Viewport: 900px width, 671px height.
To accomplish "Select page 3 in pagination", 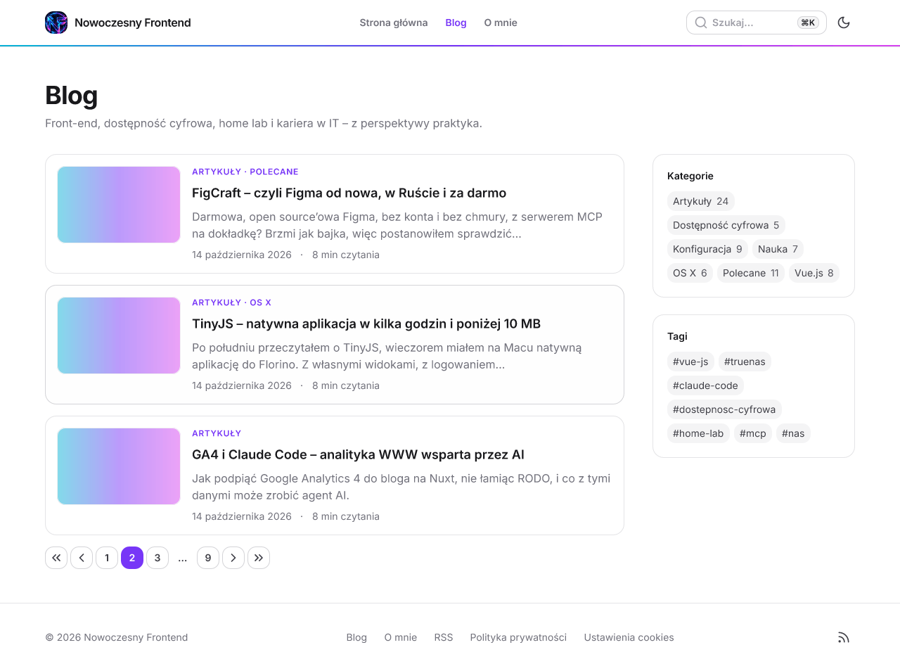I will pos(157,558).
